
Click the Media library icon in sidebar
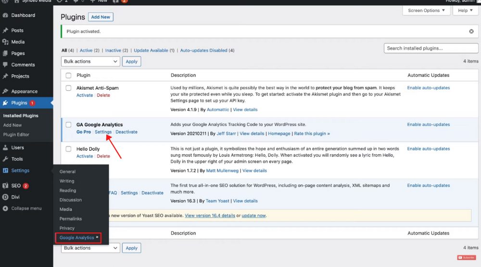click(x=5, y=42)
